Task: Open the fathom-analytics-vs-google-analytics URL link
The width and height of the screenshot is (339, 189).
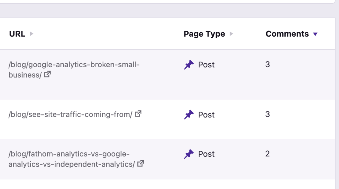Action: (x=69, y=154)
